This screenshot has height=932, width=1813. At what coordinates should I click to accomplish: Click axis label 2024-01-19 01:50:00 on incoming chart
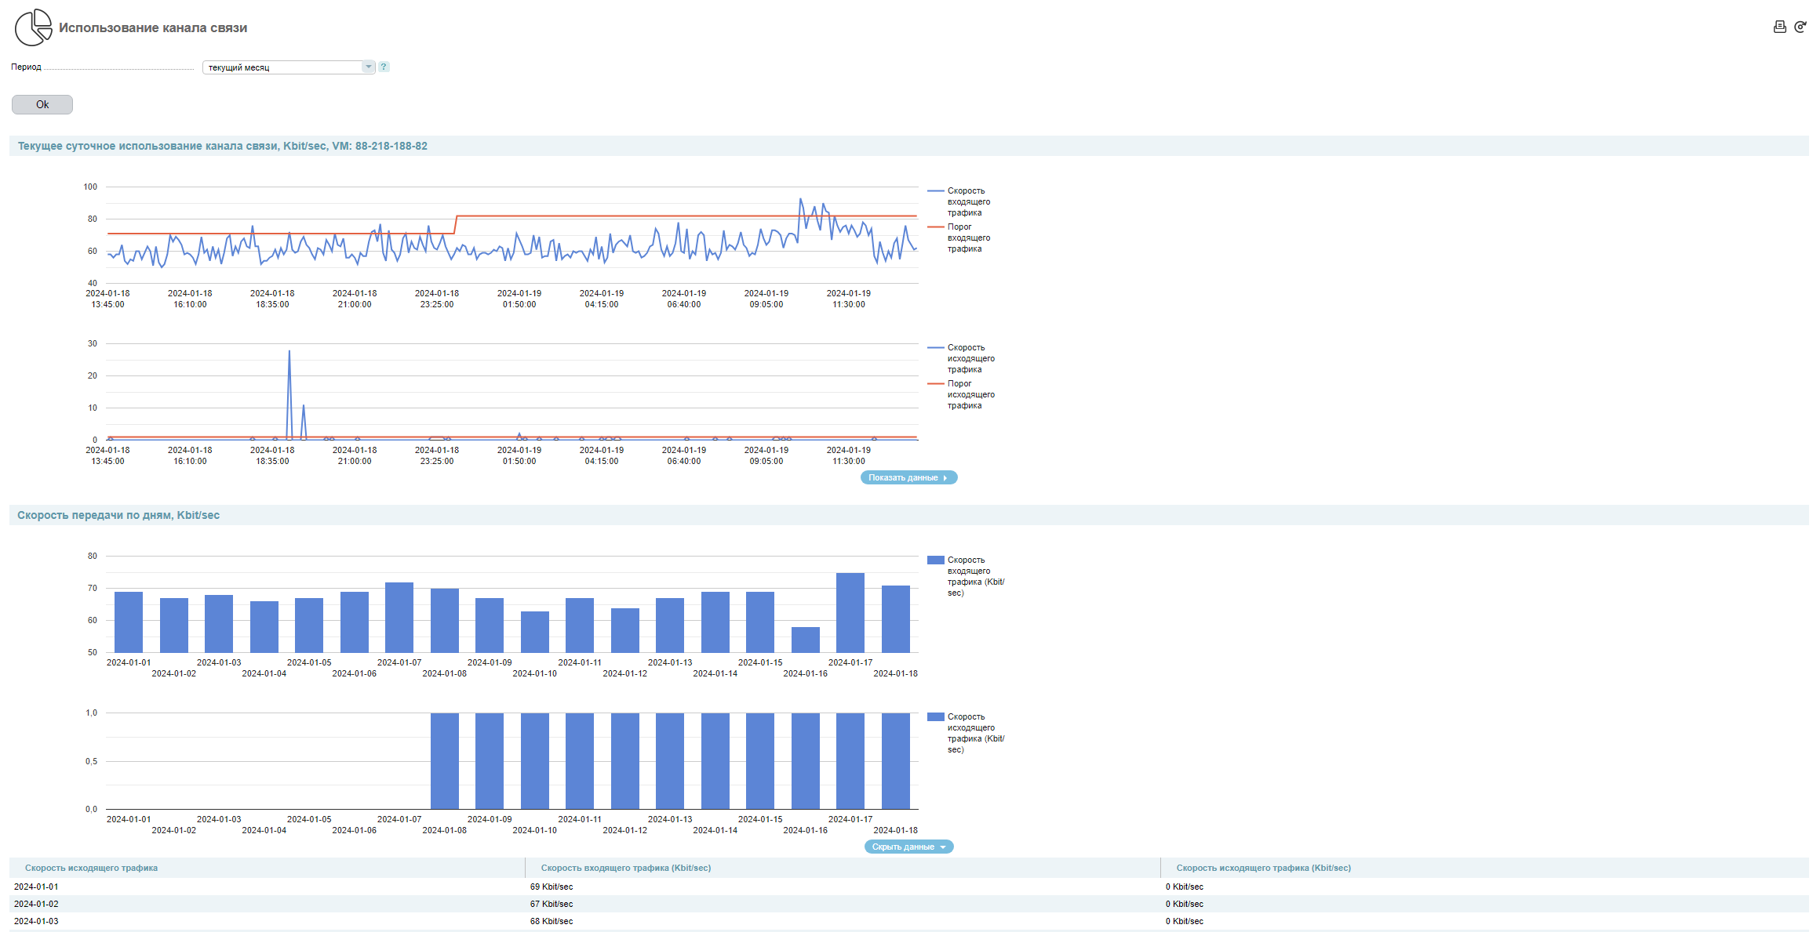[519, 299]
